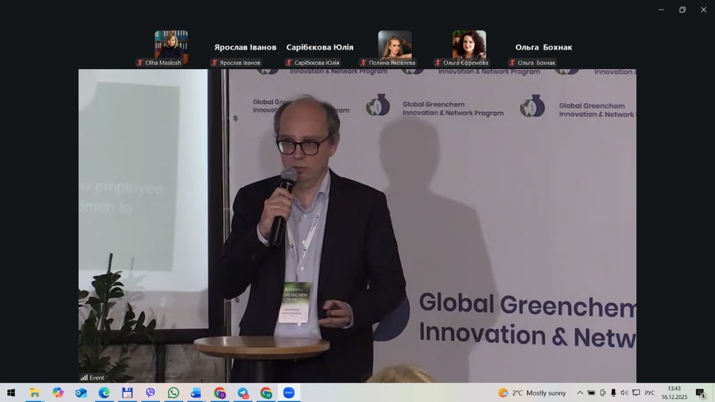
Task: Select Полина Яковлева's video tile
Action: [x=394, y=45]
